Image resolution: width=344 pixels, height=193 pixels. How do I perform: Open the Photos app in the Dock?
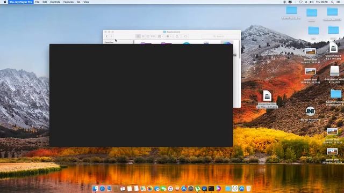tap(150, 188)
